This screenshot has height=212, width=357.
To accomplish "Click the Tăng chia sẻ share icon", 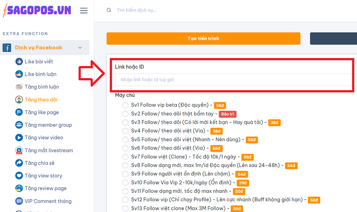I will pyautogui.click(x=19, y=163).
